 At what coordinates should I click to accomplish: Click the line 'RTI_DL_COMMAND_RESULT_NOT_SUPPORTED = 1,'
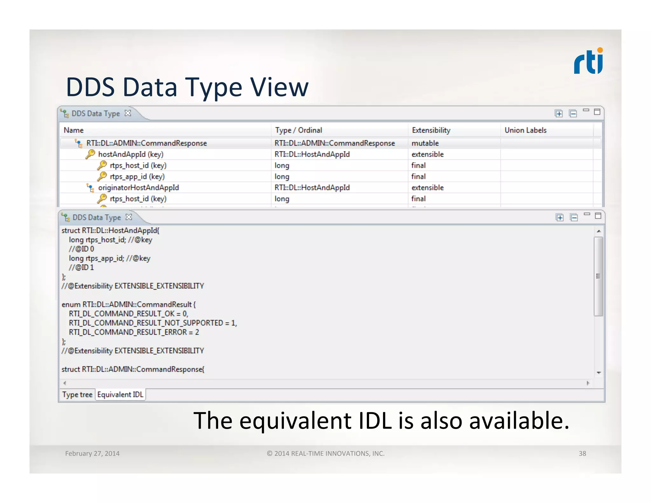click(x=153, y=323)
